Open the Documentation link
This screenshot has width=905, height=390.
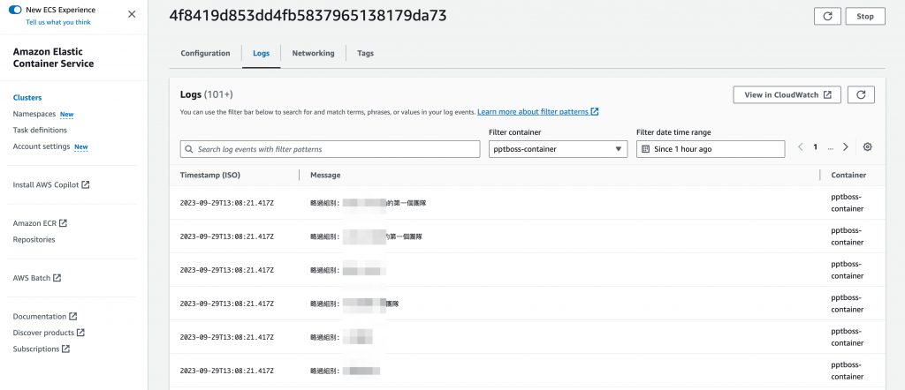tap(45, 316)
